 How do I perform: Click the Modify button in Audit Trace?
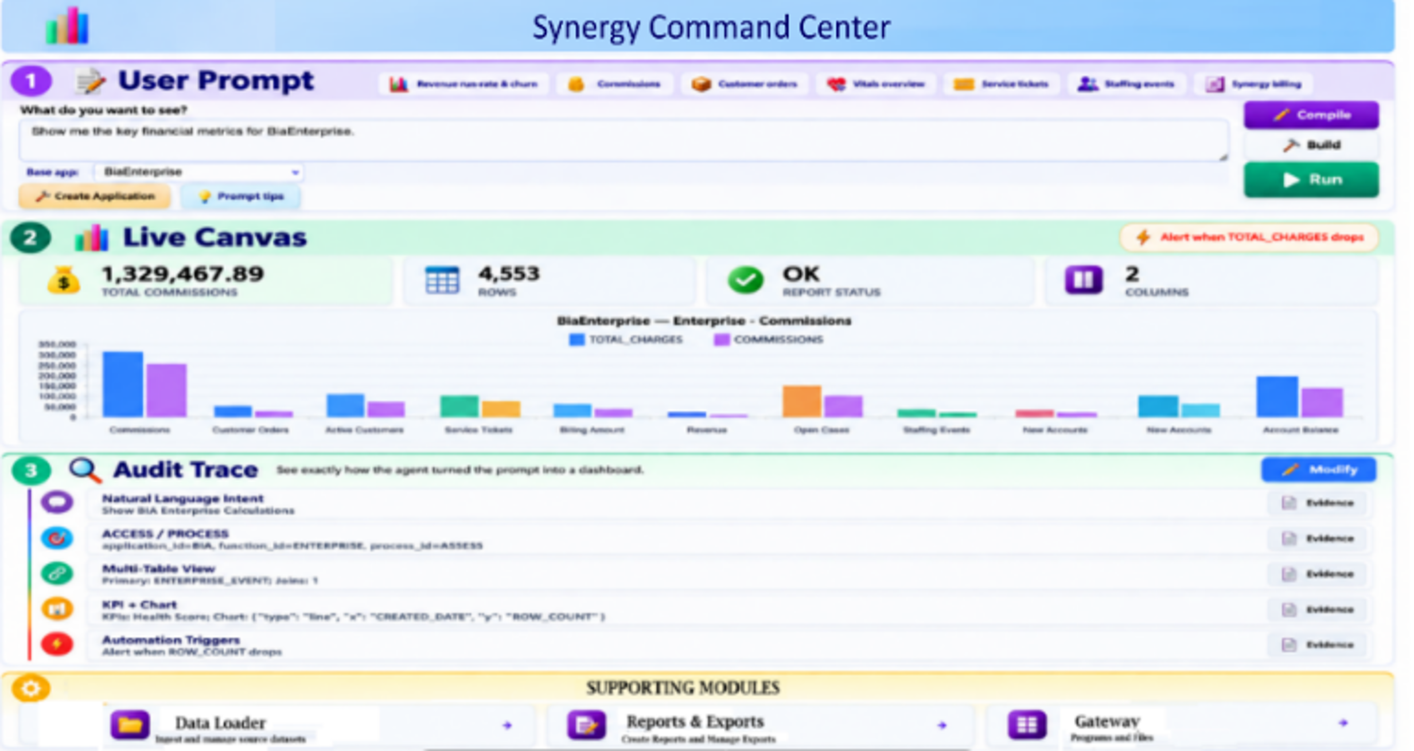pyautogui.click(x=1318, y=470)
